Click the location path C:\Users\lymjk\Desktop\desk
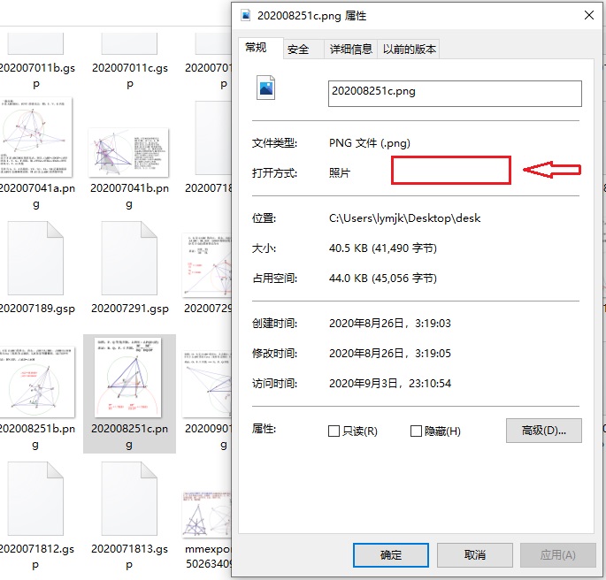 (404, 218)
